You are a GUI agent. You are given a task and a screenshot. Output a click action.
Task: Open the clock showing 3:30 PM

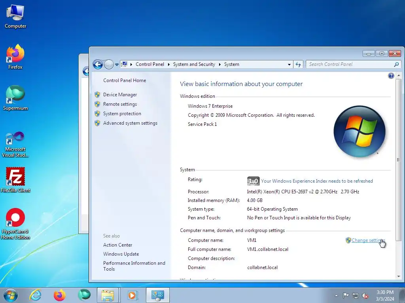(385, 296)
